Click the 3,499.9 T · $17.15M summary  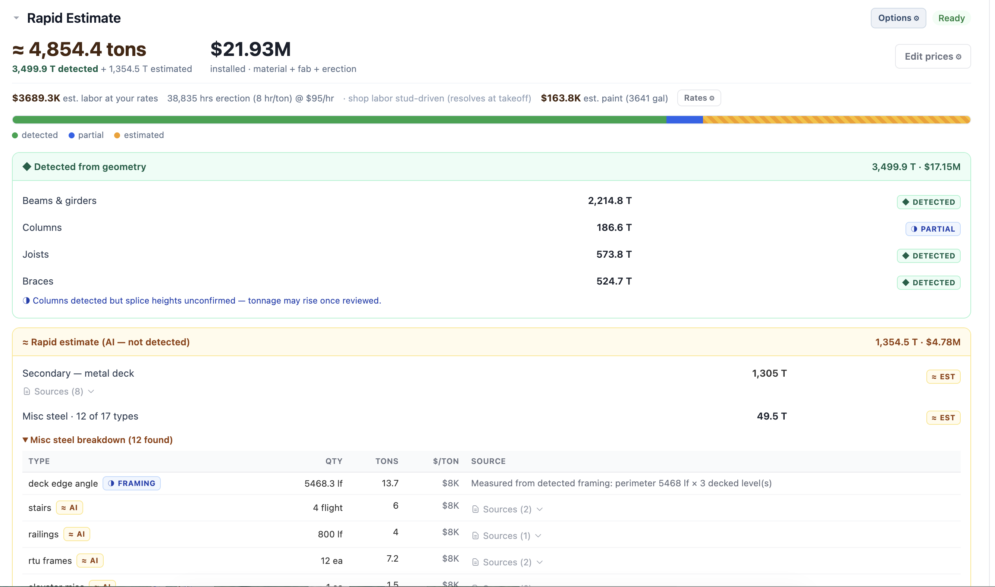pos(916,167)
